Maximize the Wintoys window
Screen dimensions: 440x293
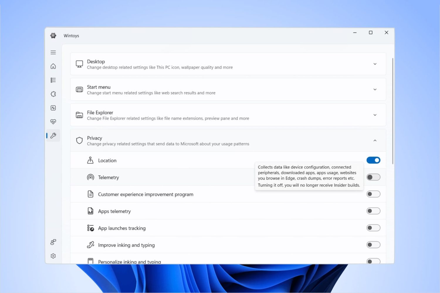pyautogui.click(x=370, y=33)
